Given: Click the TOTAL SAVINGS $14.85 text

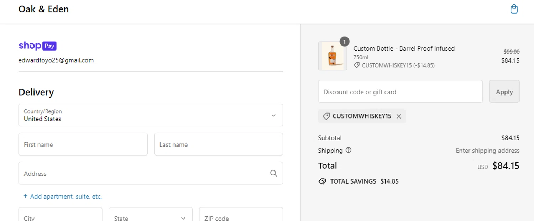Looking at the screenshot, I should point(364,181).
